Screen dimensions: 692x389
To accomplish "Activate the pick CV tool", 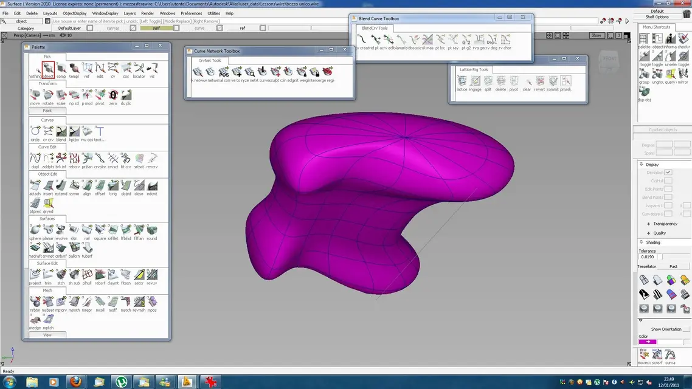I will [113, 69].
